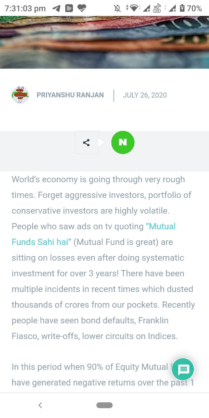209x418 pixels.
Task: Tap the document notification icon
Action: point(69,8)
